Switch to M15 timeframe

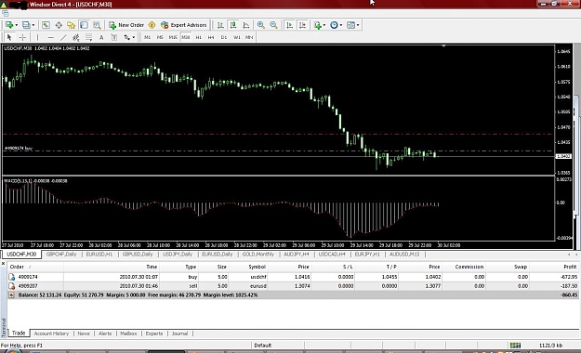pyautogui.click(x=173, y=37)
